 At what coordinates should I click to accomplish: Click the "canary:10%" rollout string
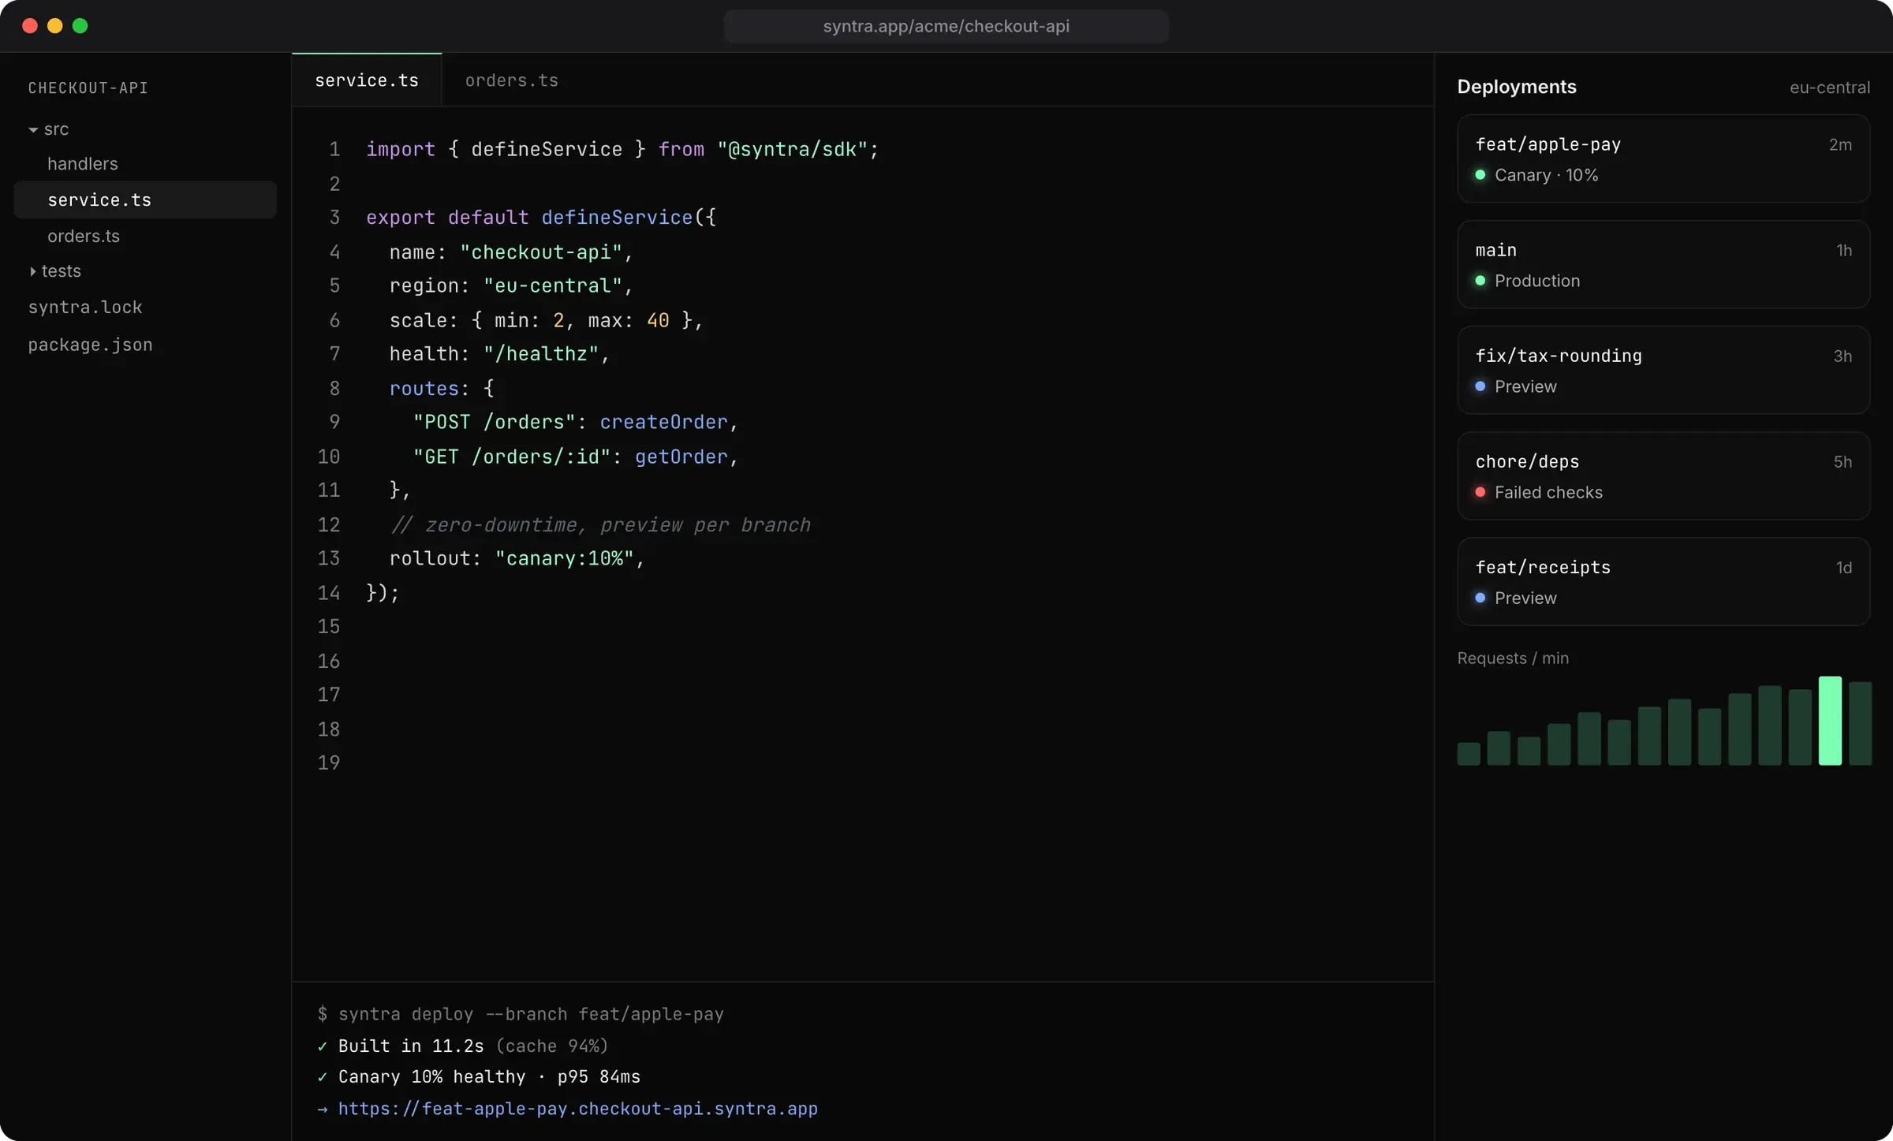point(565,558)
